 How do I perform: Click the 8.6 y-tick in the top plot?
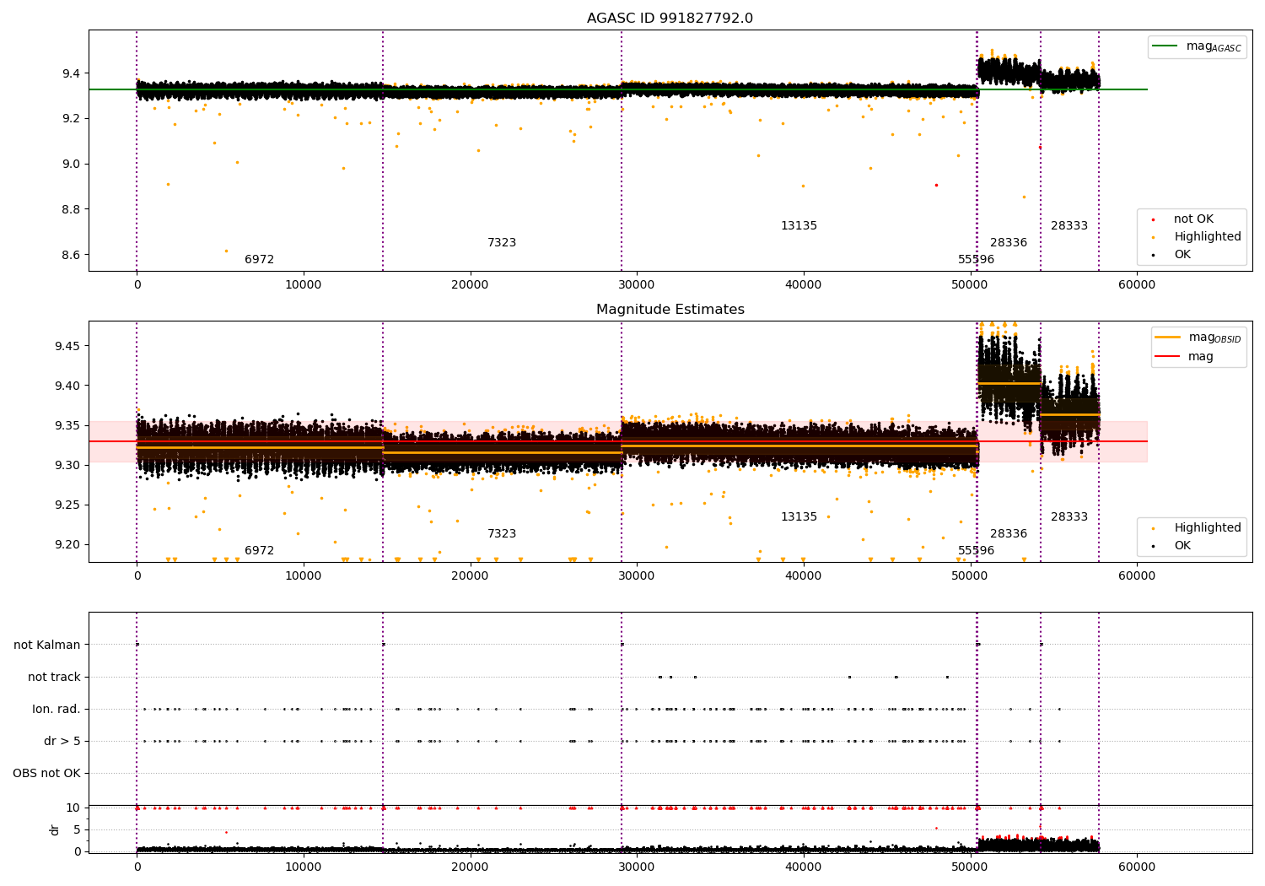(72, 256)
